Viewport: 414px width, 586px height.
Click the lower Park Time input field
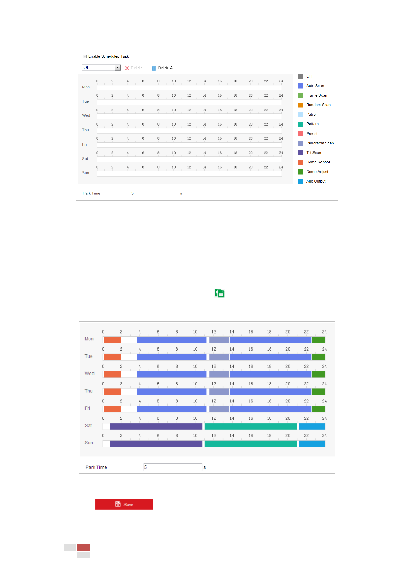[173, 467]
